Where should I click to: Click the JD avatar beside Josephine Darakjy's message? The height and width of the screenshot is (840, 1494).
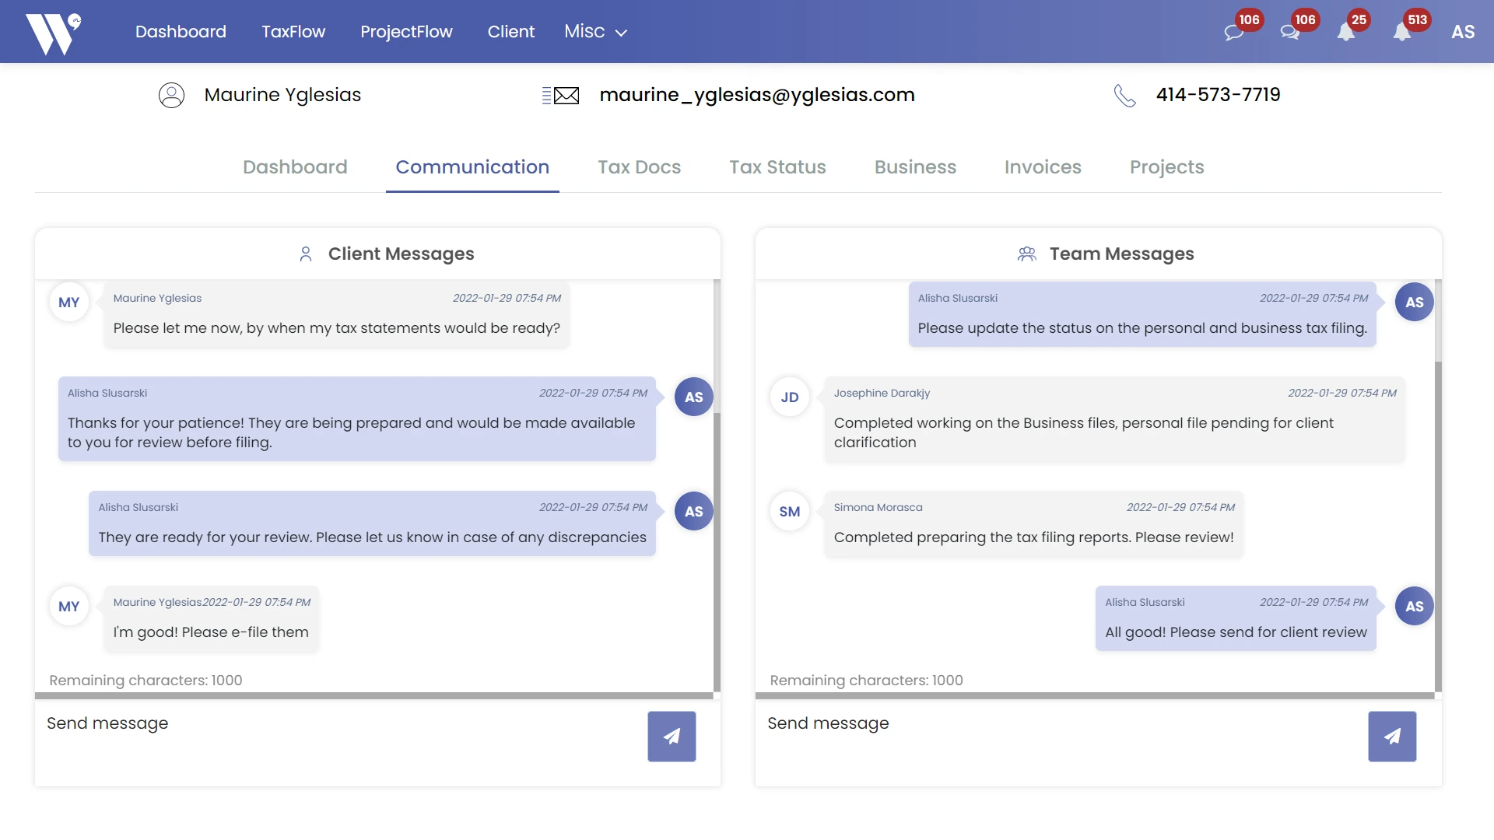point(789,397)
